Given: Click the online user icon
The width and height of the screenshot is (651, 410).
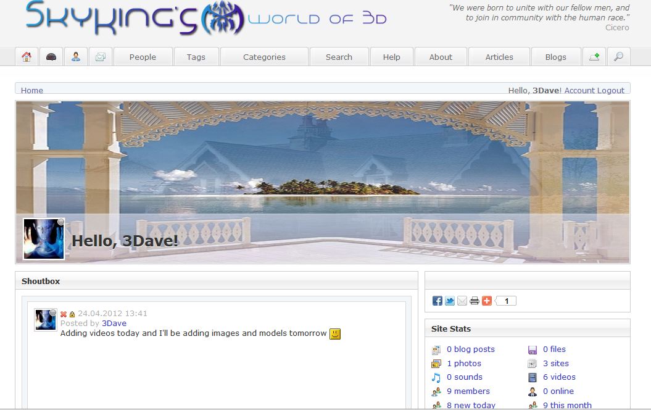Looking at the screenshot, I should [x=533, y=391].
